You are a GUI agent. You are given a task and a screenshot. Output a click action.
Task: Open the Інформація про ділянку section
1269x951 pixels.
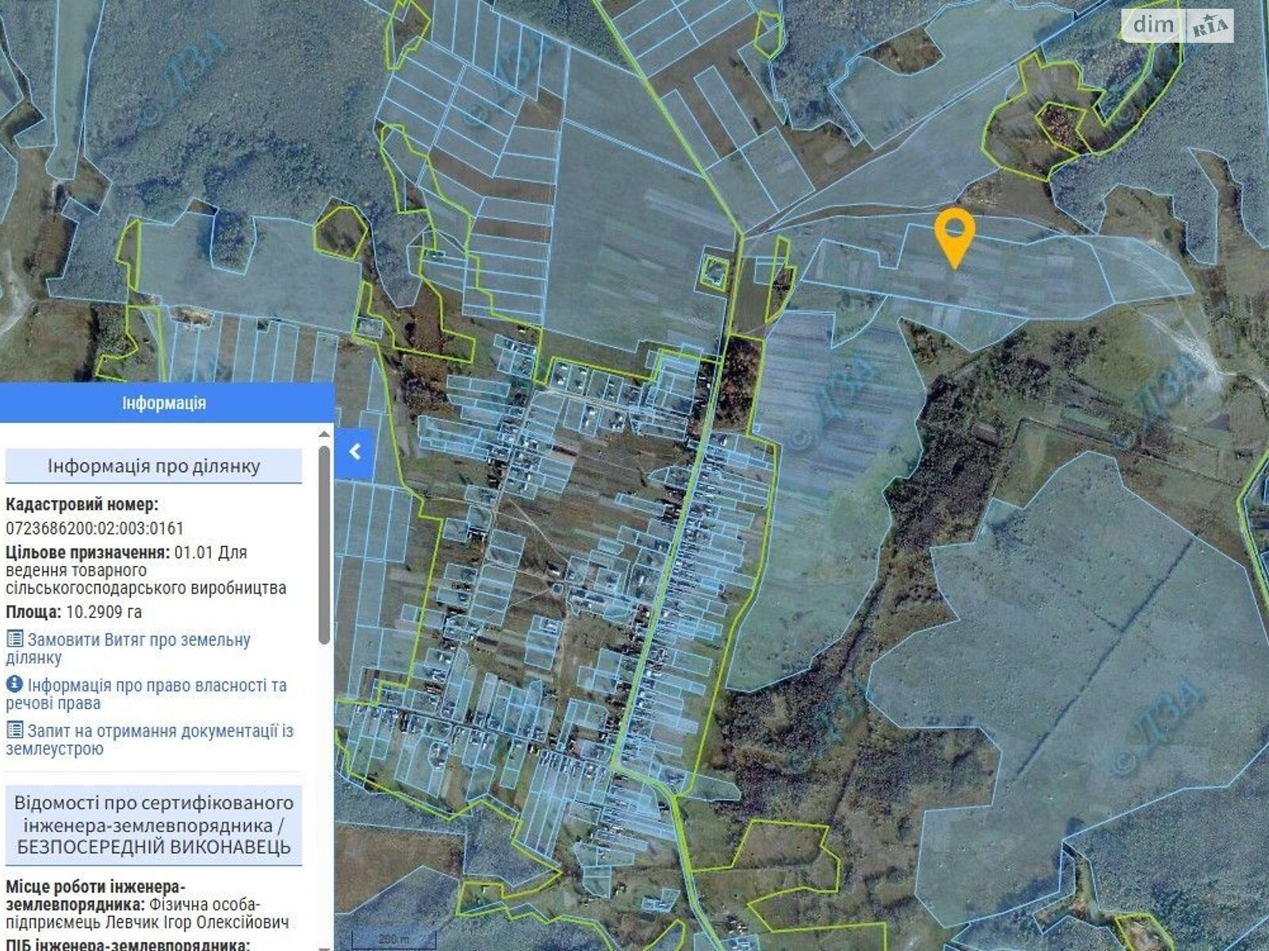[154, 466]
